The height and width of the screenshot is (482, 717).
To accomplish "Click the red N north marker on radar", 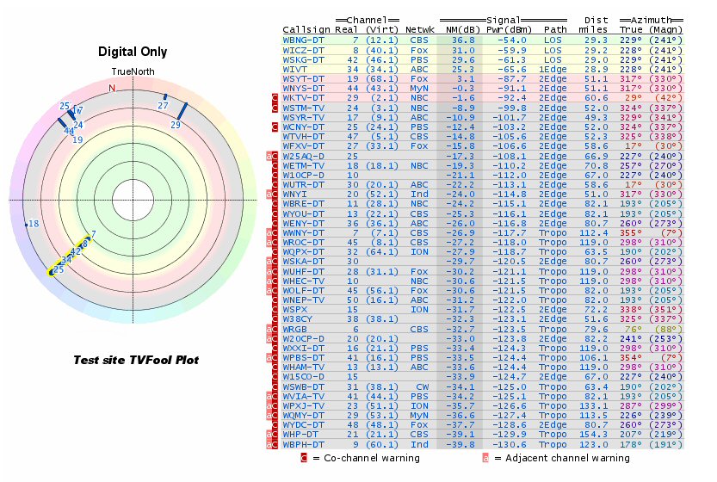I will click(112, 88).
